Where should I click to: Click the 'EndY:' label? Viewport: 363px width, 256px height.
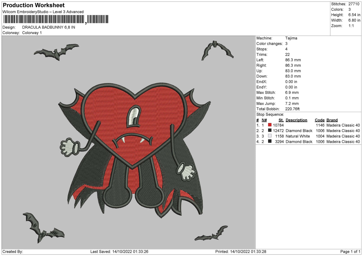[x=262, y=87]
